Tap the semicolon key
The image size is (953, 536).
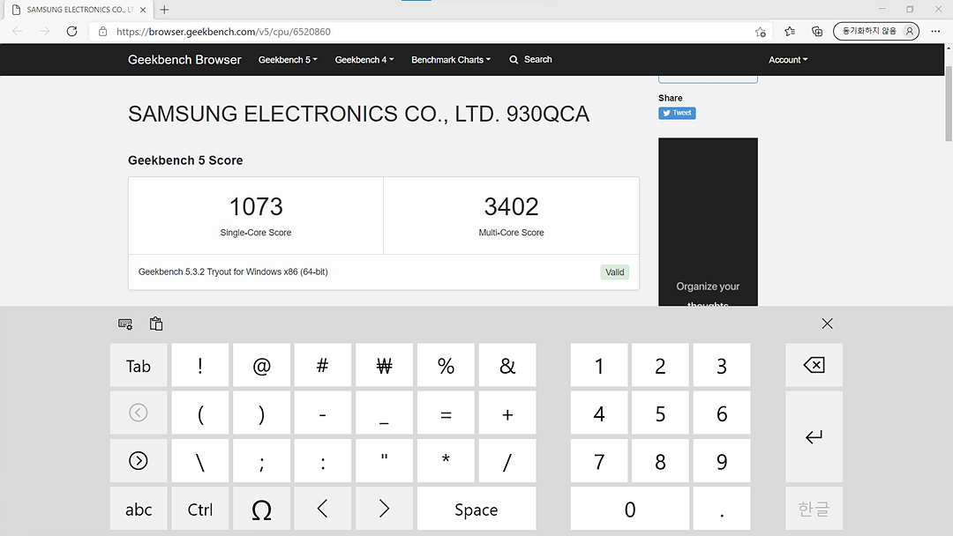point(261,461)
